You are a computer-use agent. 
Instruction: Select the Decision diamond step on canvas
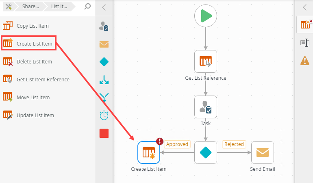206,152
